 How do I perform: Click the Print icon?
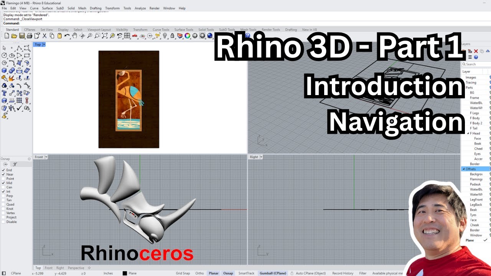pyautogui.click(x=30, y=36)
